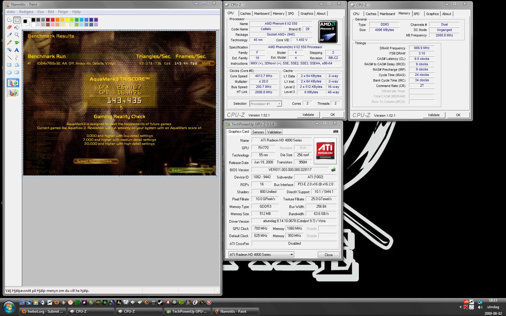
Task: Click the Name field showing AMD Phenom II X2 550
Action: pos(281,23)
